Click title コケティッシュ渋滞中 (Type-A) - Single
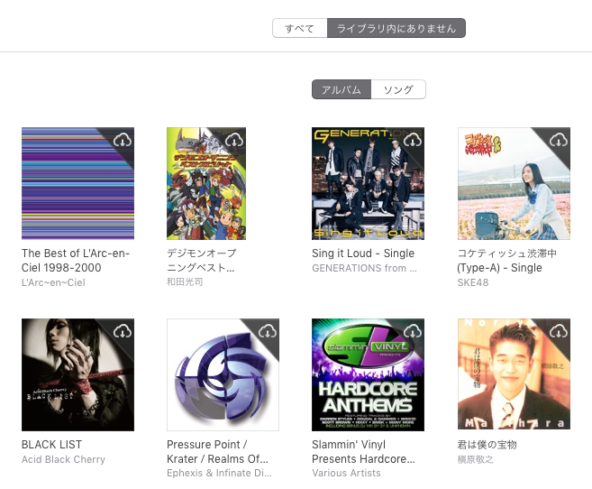Screen dimensions: 592x489 (506, 261)
